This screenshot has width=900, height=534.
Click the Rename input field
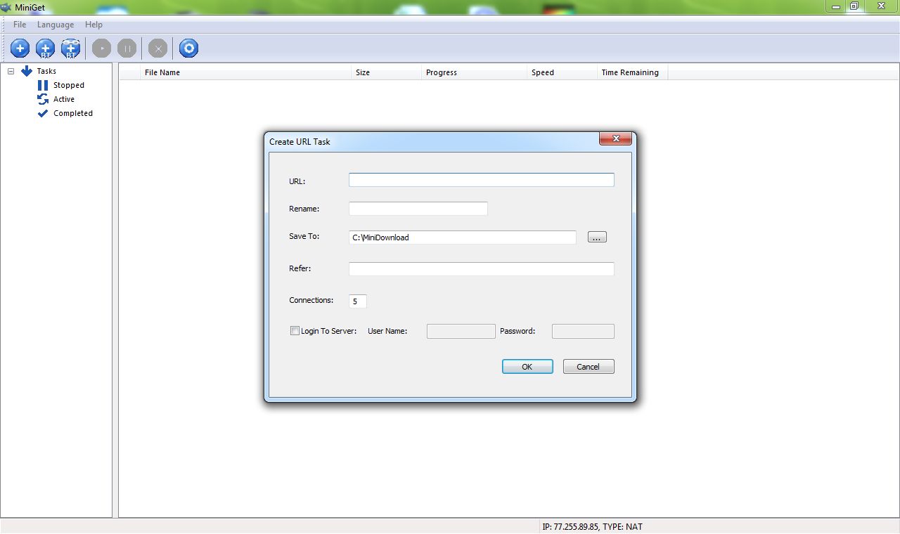click(418, 209)
